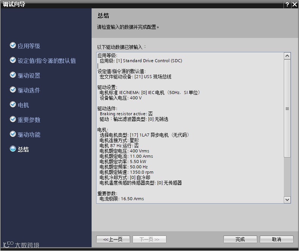Open the 应用等级 wizard step
This screenshot has height=251, width=299.
[29, 46]
